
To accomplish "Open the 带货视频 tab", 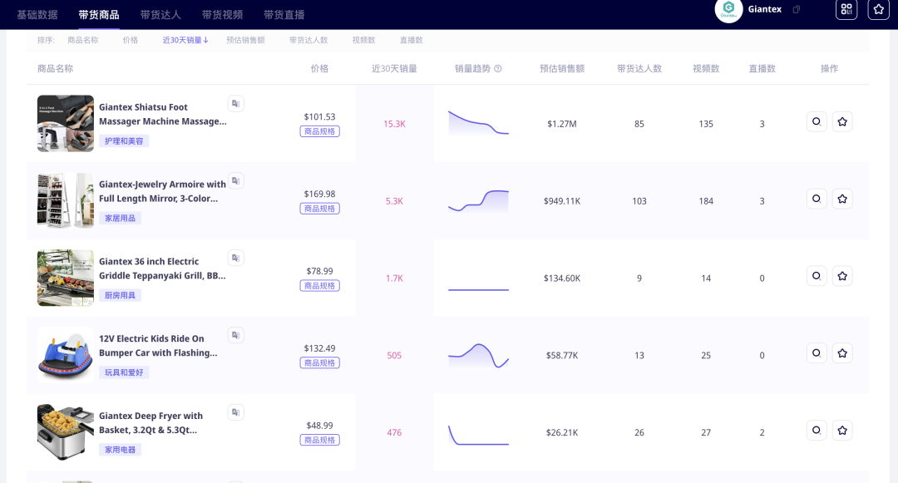I will pos(222,15).
